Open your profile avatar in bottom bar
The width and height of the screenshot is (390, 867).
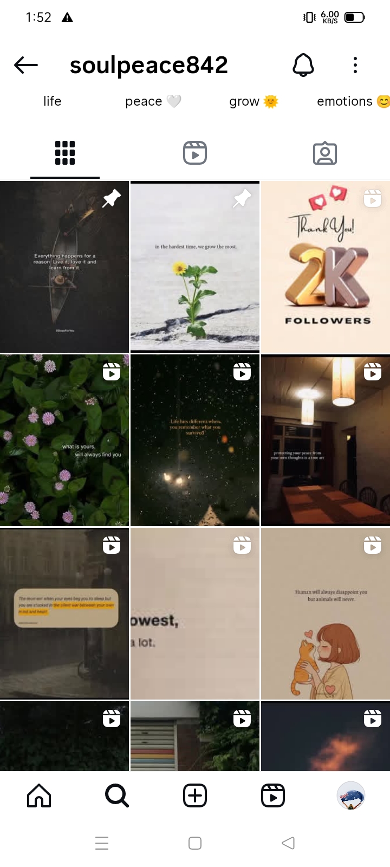click(351, 795)
